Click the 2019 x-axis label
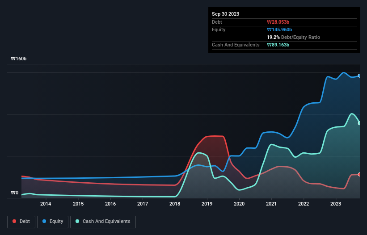 (x=207, y=204)
